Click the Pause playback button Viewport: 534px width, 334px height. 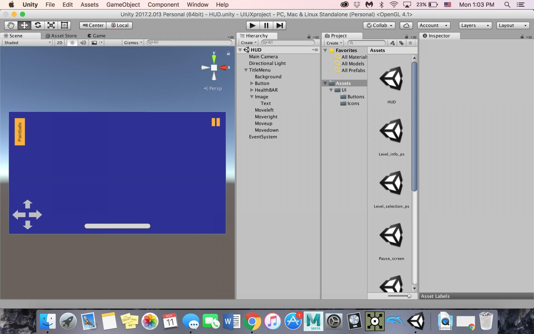pos(266,26)
